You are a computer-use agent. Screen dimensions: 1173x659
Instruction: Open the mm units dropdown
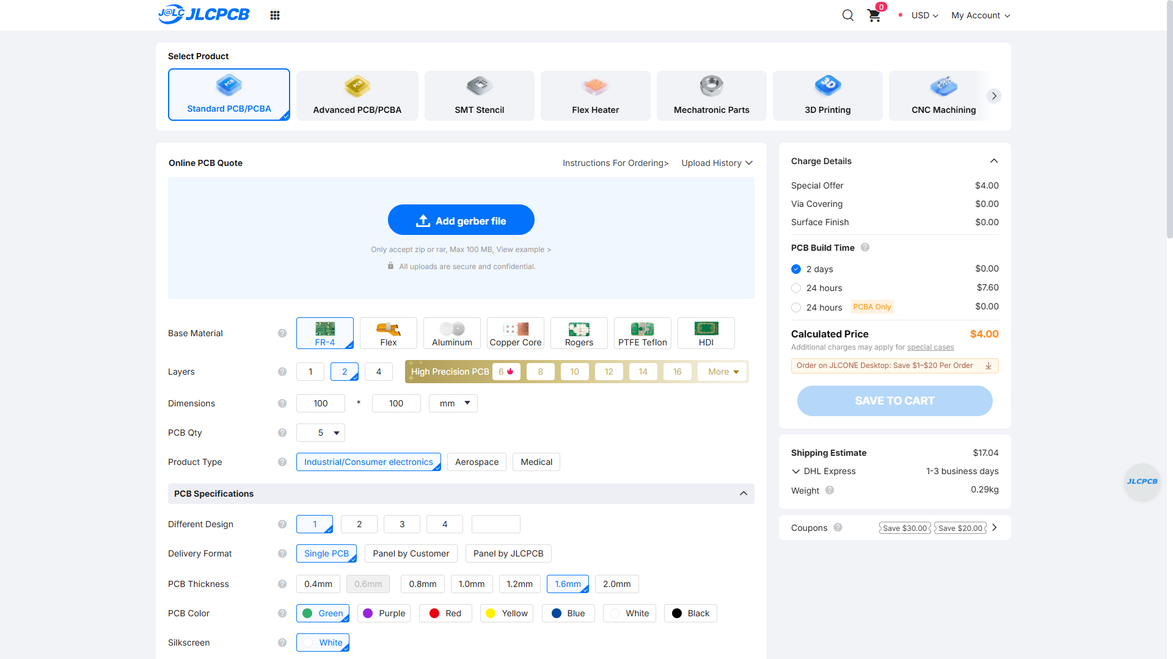[453, 403]
